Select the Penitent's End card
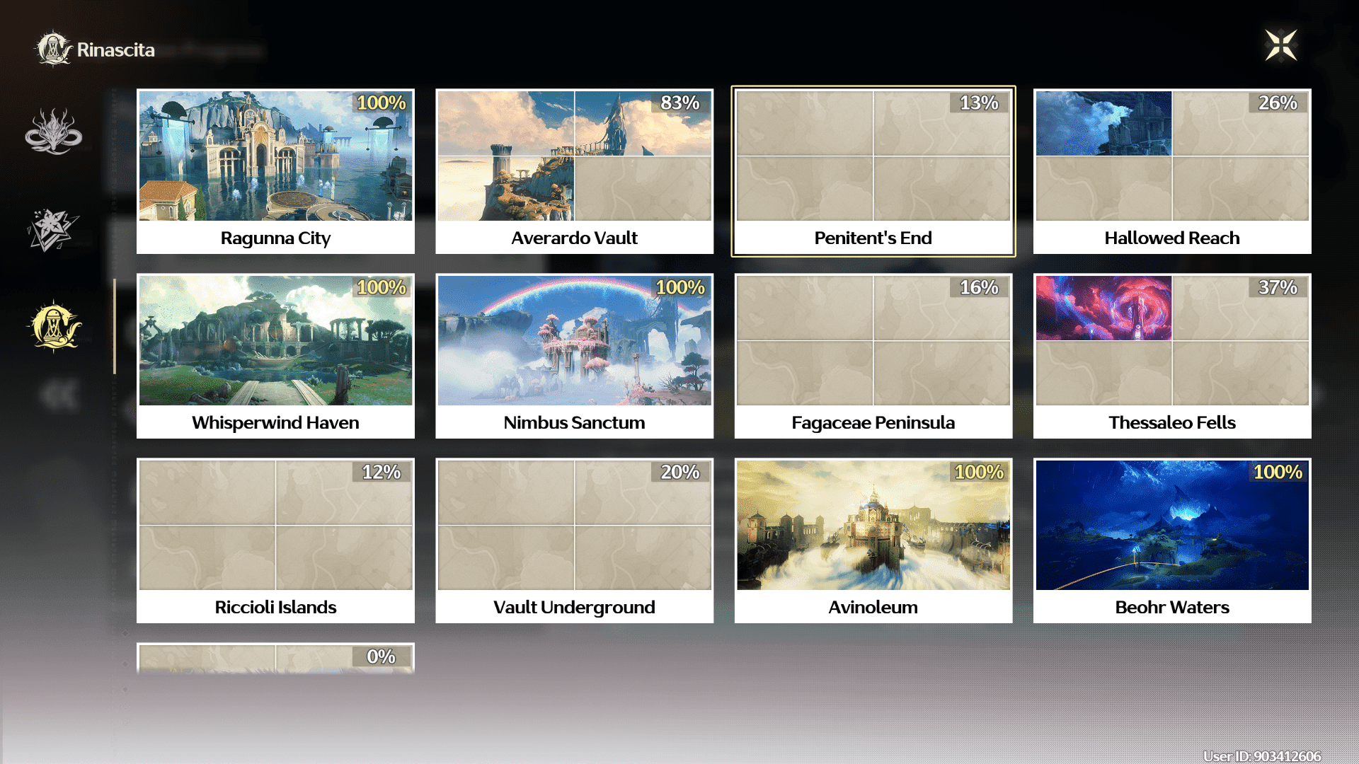 click(873, 171)
